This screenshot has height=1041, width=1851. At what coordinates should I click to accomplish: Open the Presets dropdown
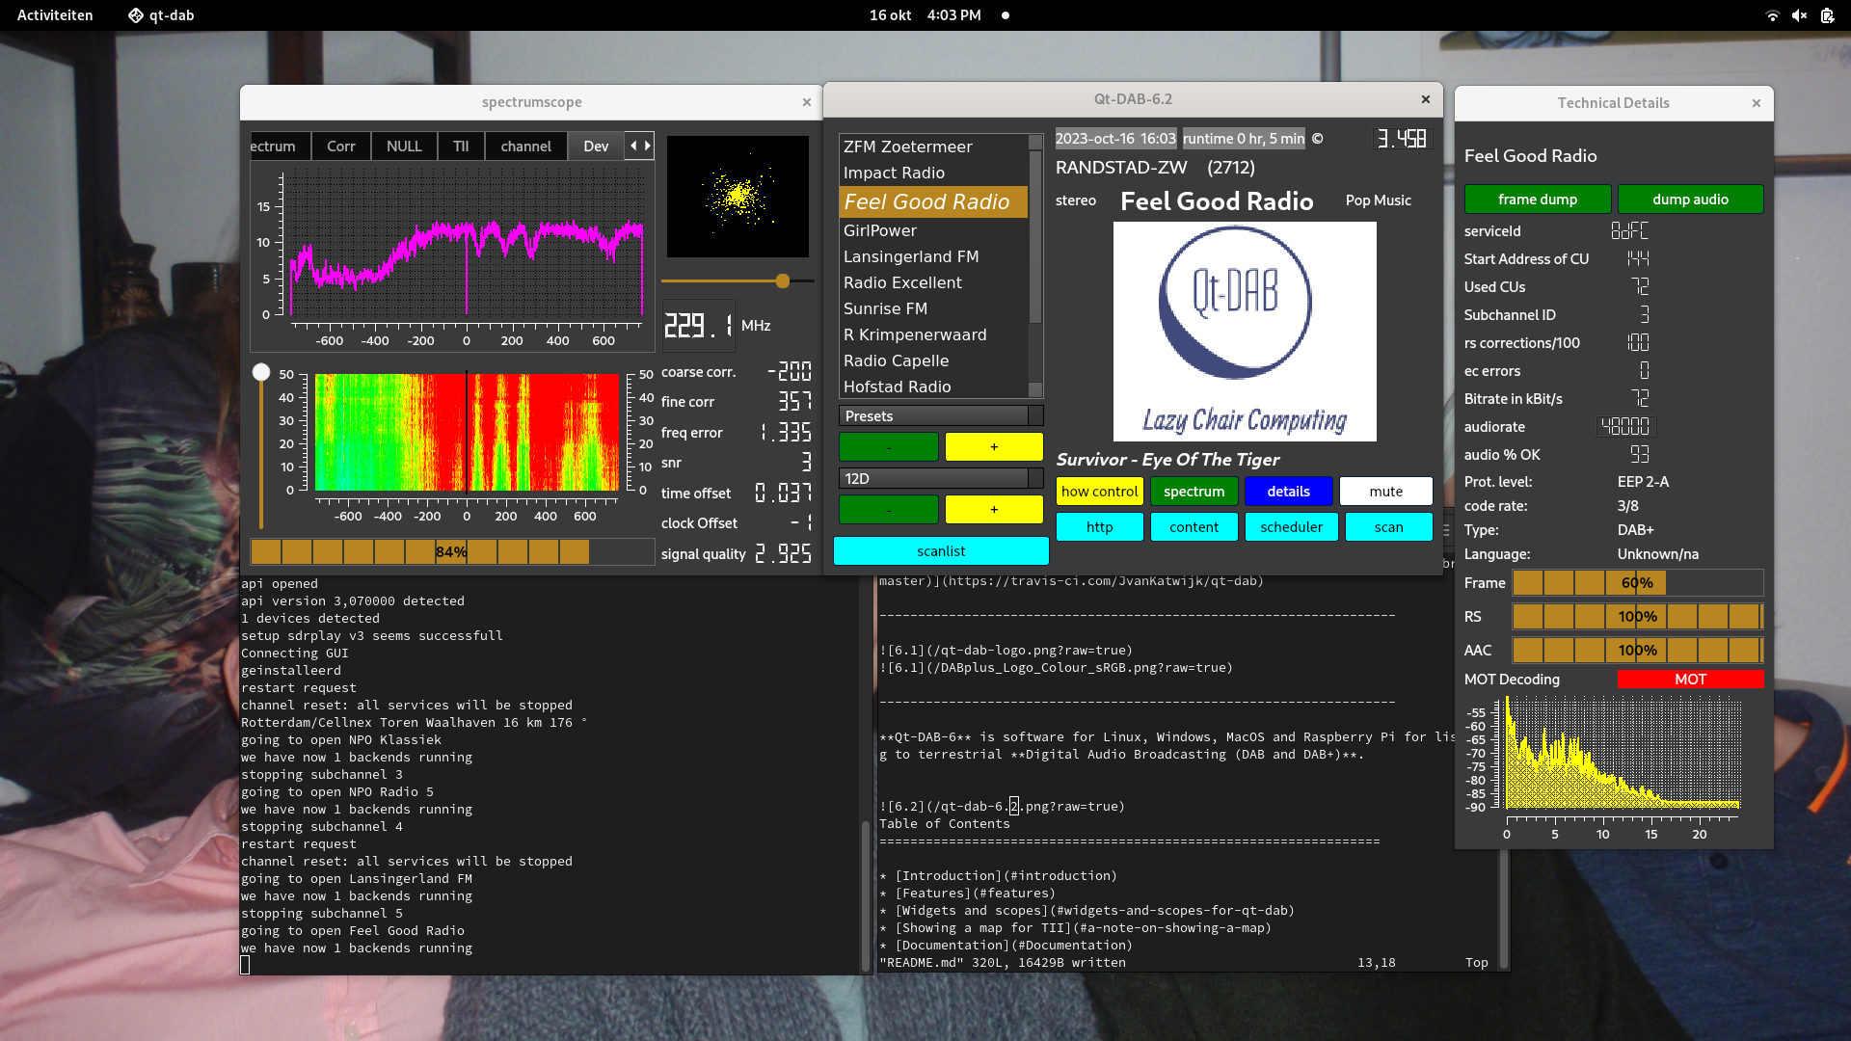[941, 415]
